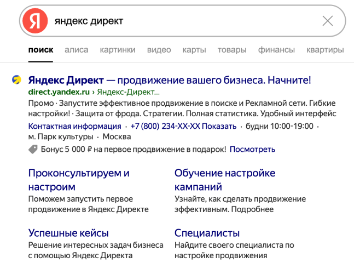Click 'Поможем запустить первое продвижение' description

pos(88,204)
